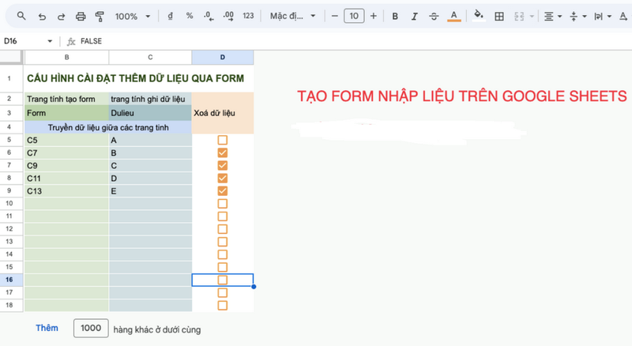This screenshot has width=632, height=346.
Task: Open the Name box dropdown arrow
Action: 50,41
